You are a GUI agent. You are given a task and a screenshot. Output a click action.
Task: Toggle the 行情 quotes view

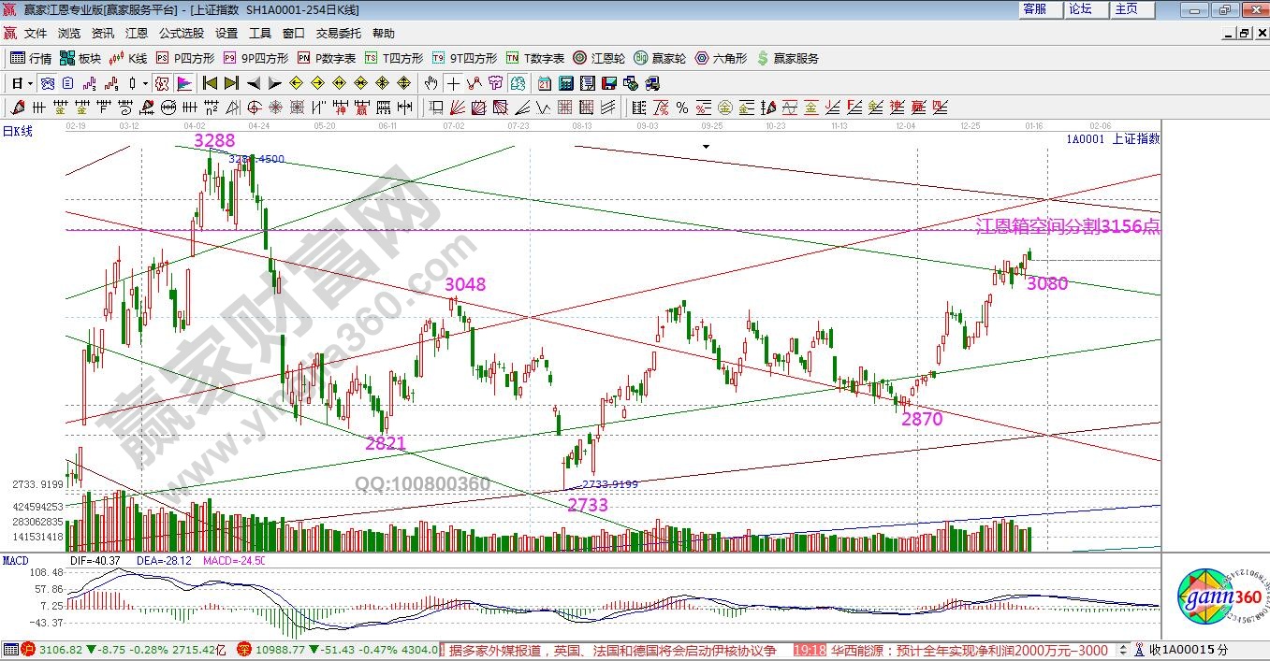pos(31,58)
